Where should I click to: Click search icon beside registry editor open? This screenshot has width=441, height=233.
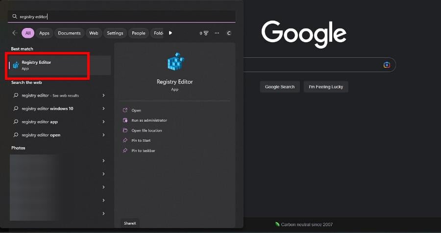(16, 135)
